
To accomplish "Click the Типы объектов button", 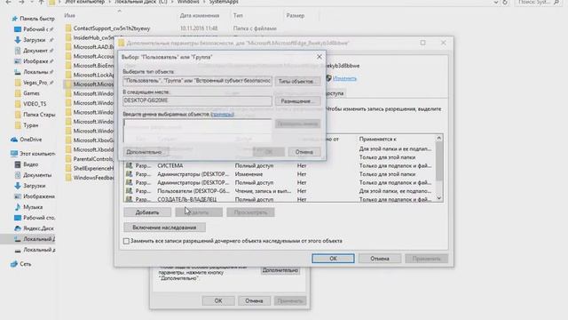I will click(297, 81).
